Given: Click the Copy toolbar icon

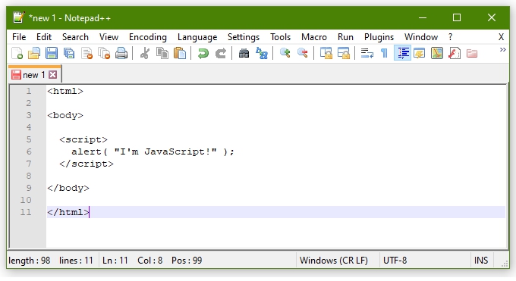Looking at the screenshot, I should point(162,53).
